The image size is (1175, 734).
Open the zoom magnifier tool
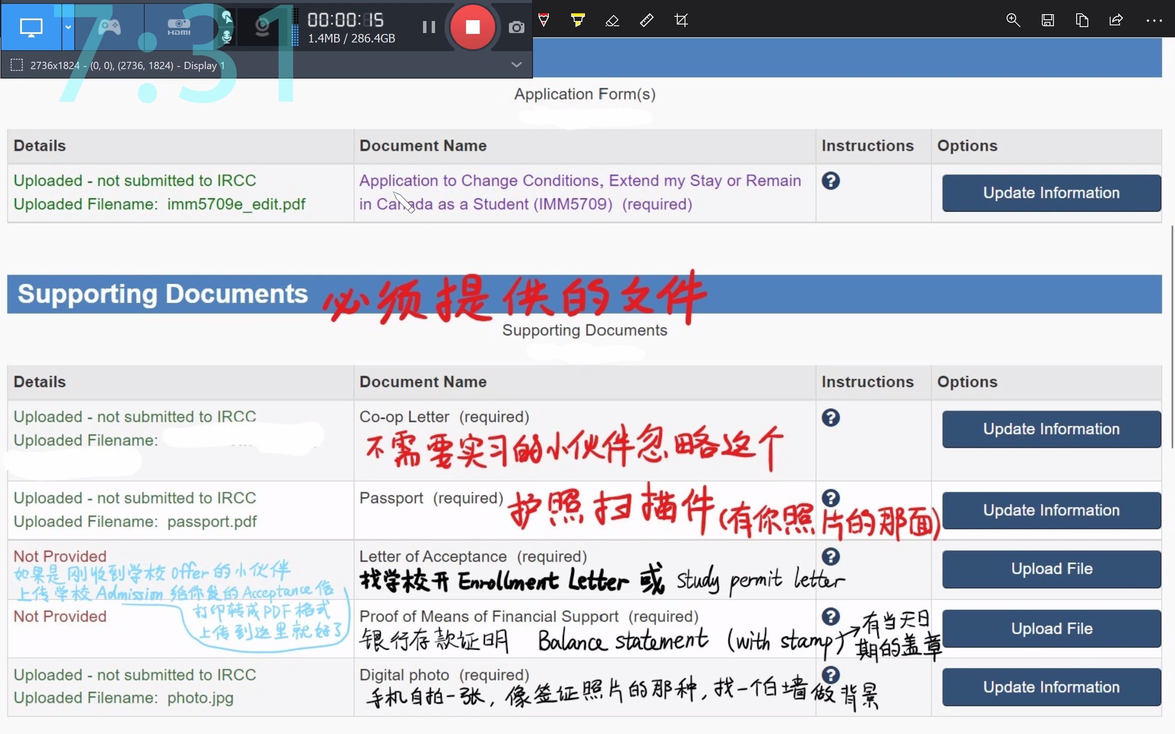tap(1013, 20)
